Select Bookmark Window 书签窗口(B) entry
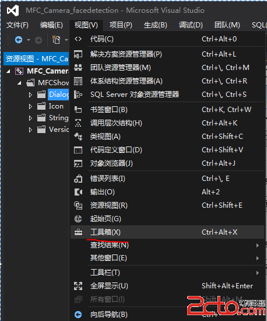Image resolution: width=267 pixels, height=321 pixels. 167,110
